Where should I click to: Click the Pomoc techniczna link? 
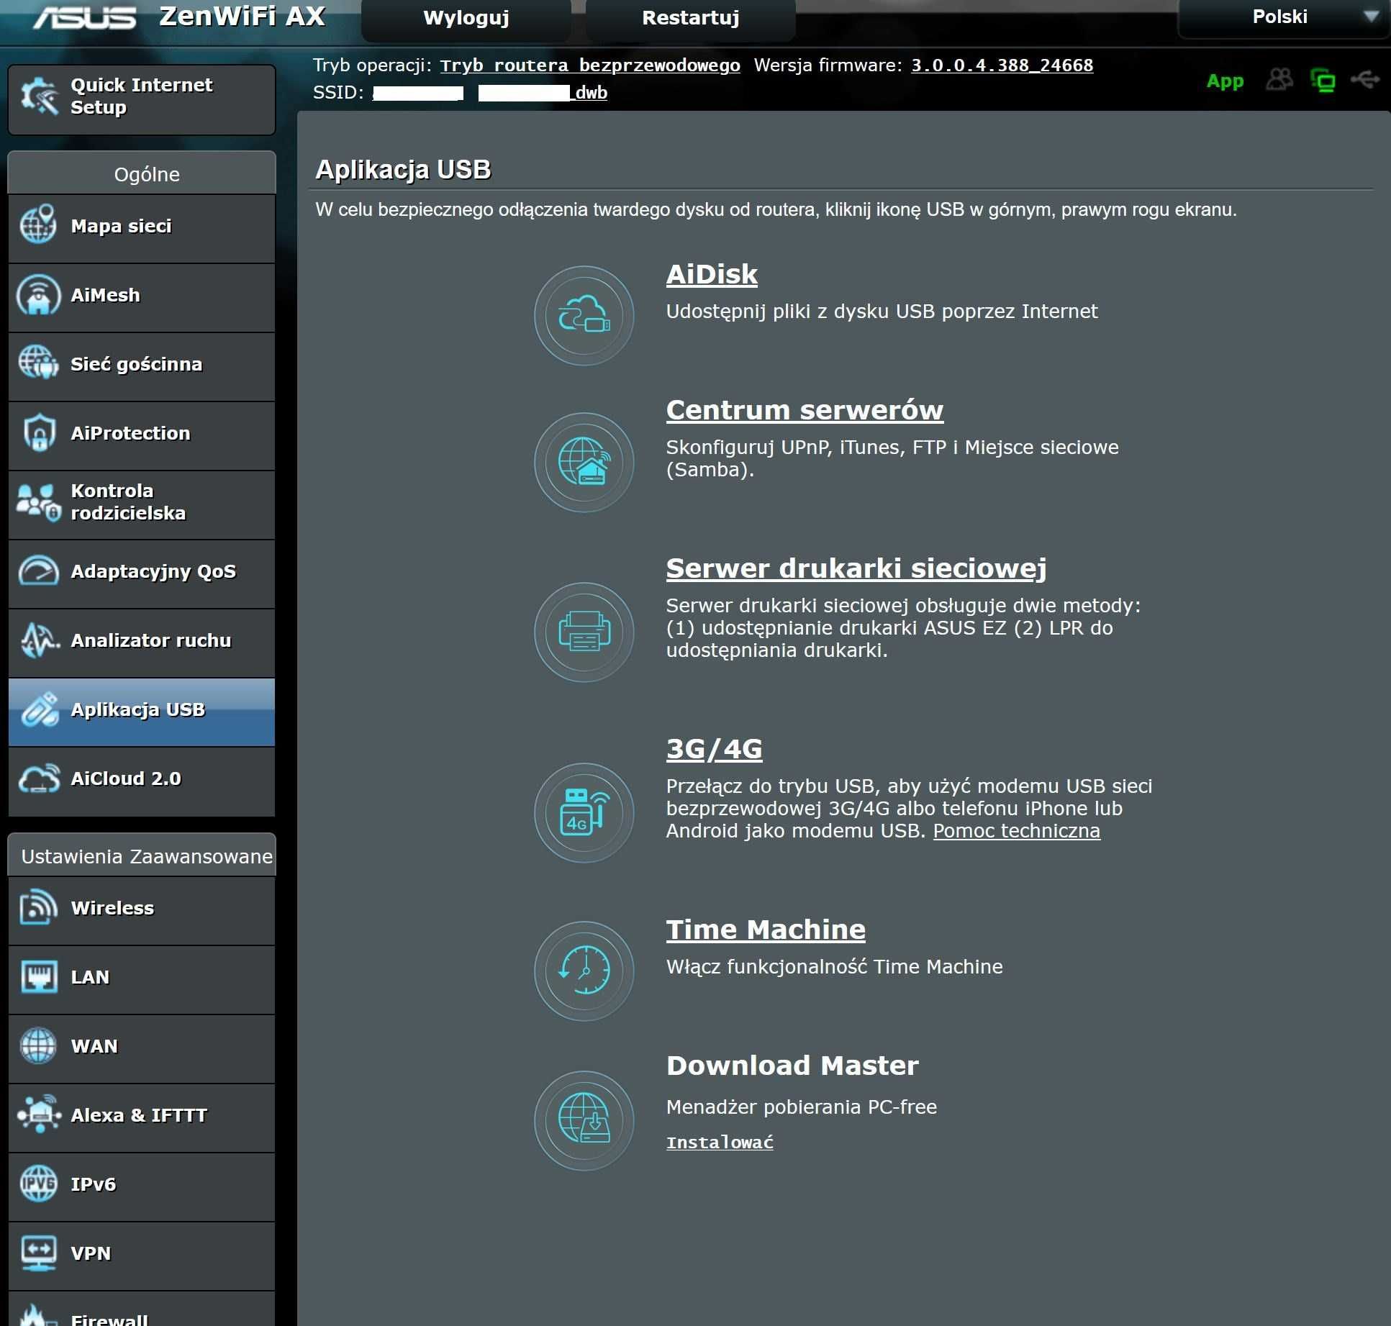point(1016,831)
